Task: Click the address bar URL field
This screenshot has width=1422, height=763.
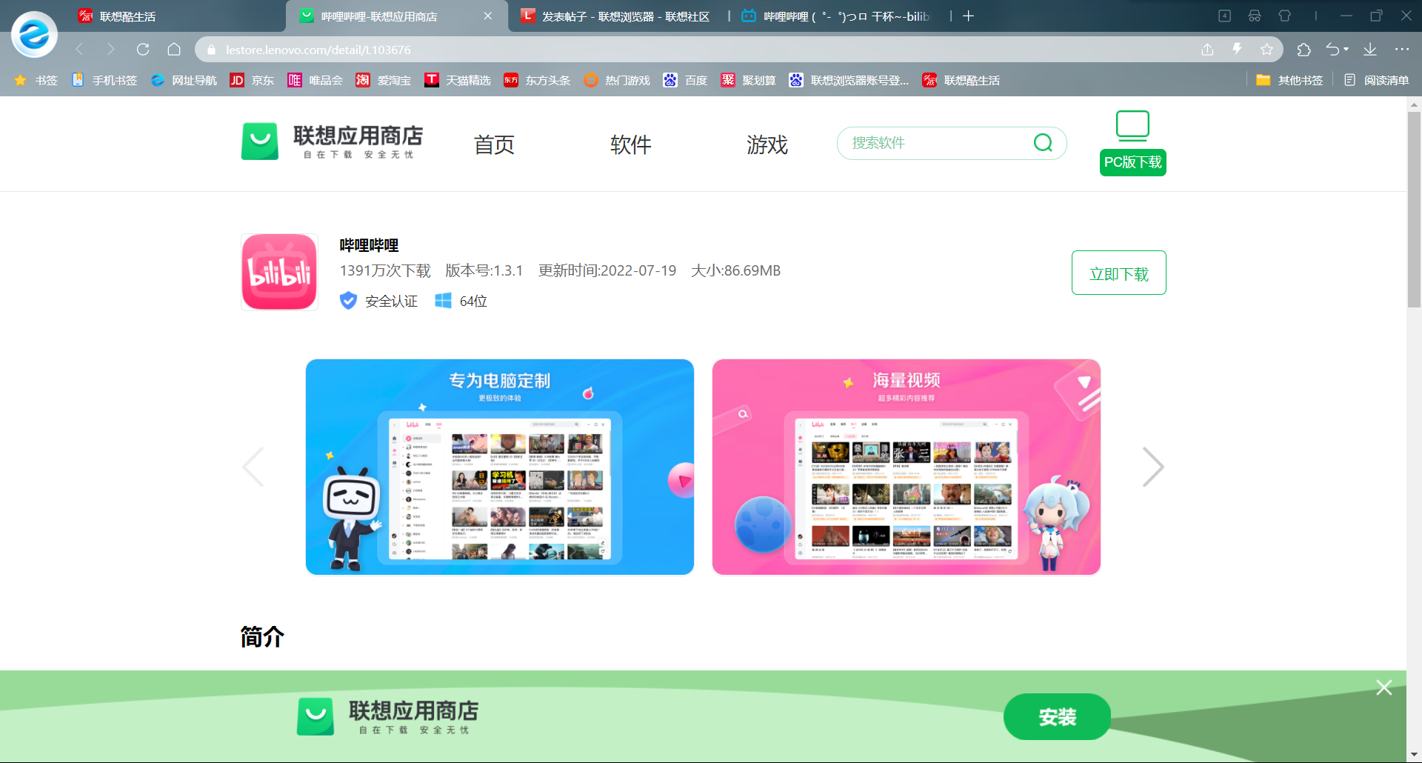Action: click(x=696, y=50)
